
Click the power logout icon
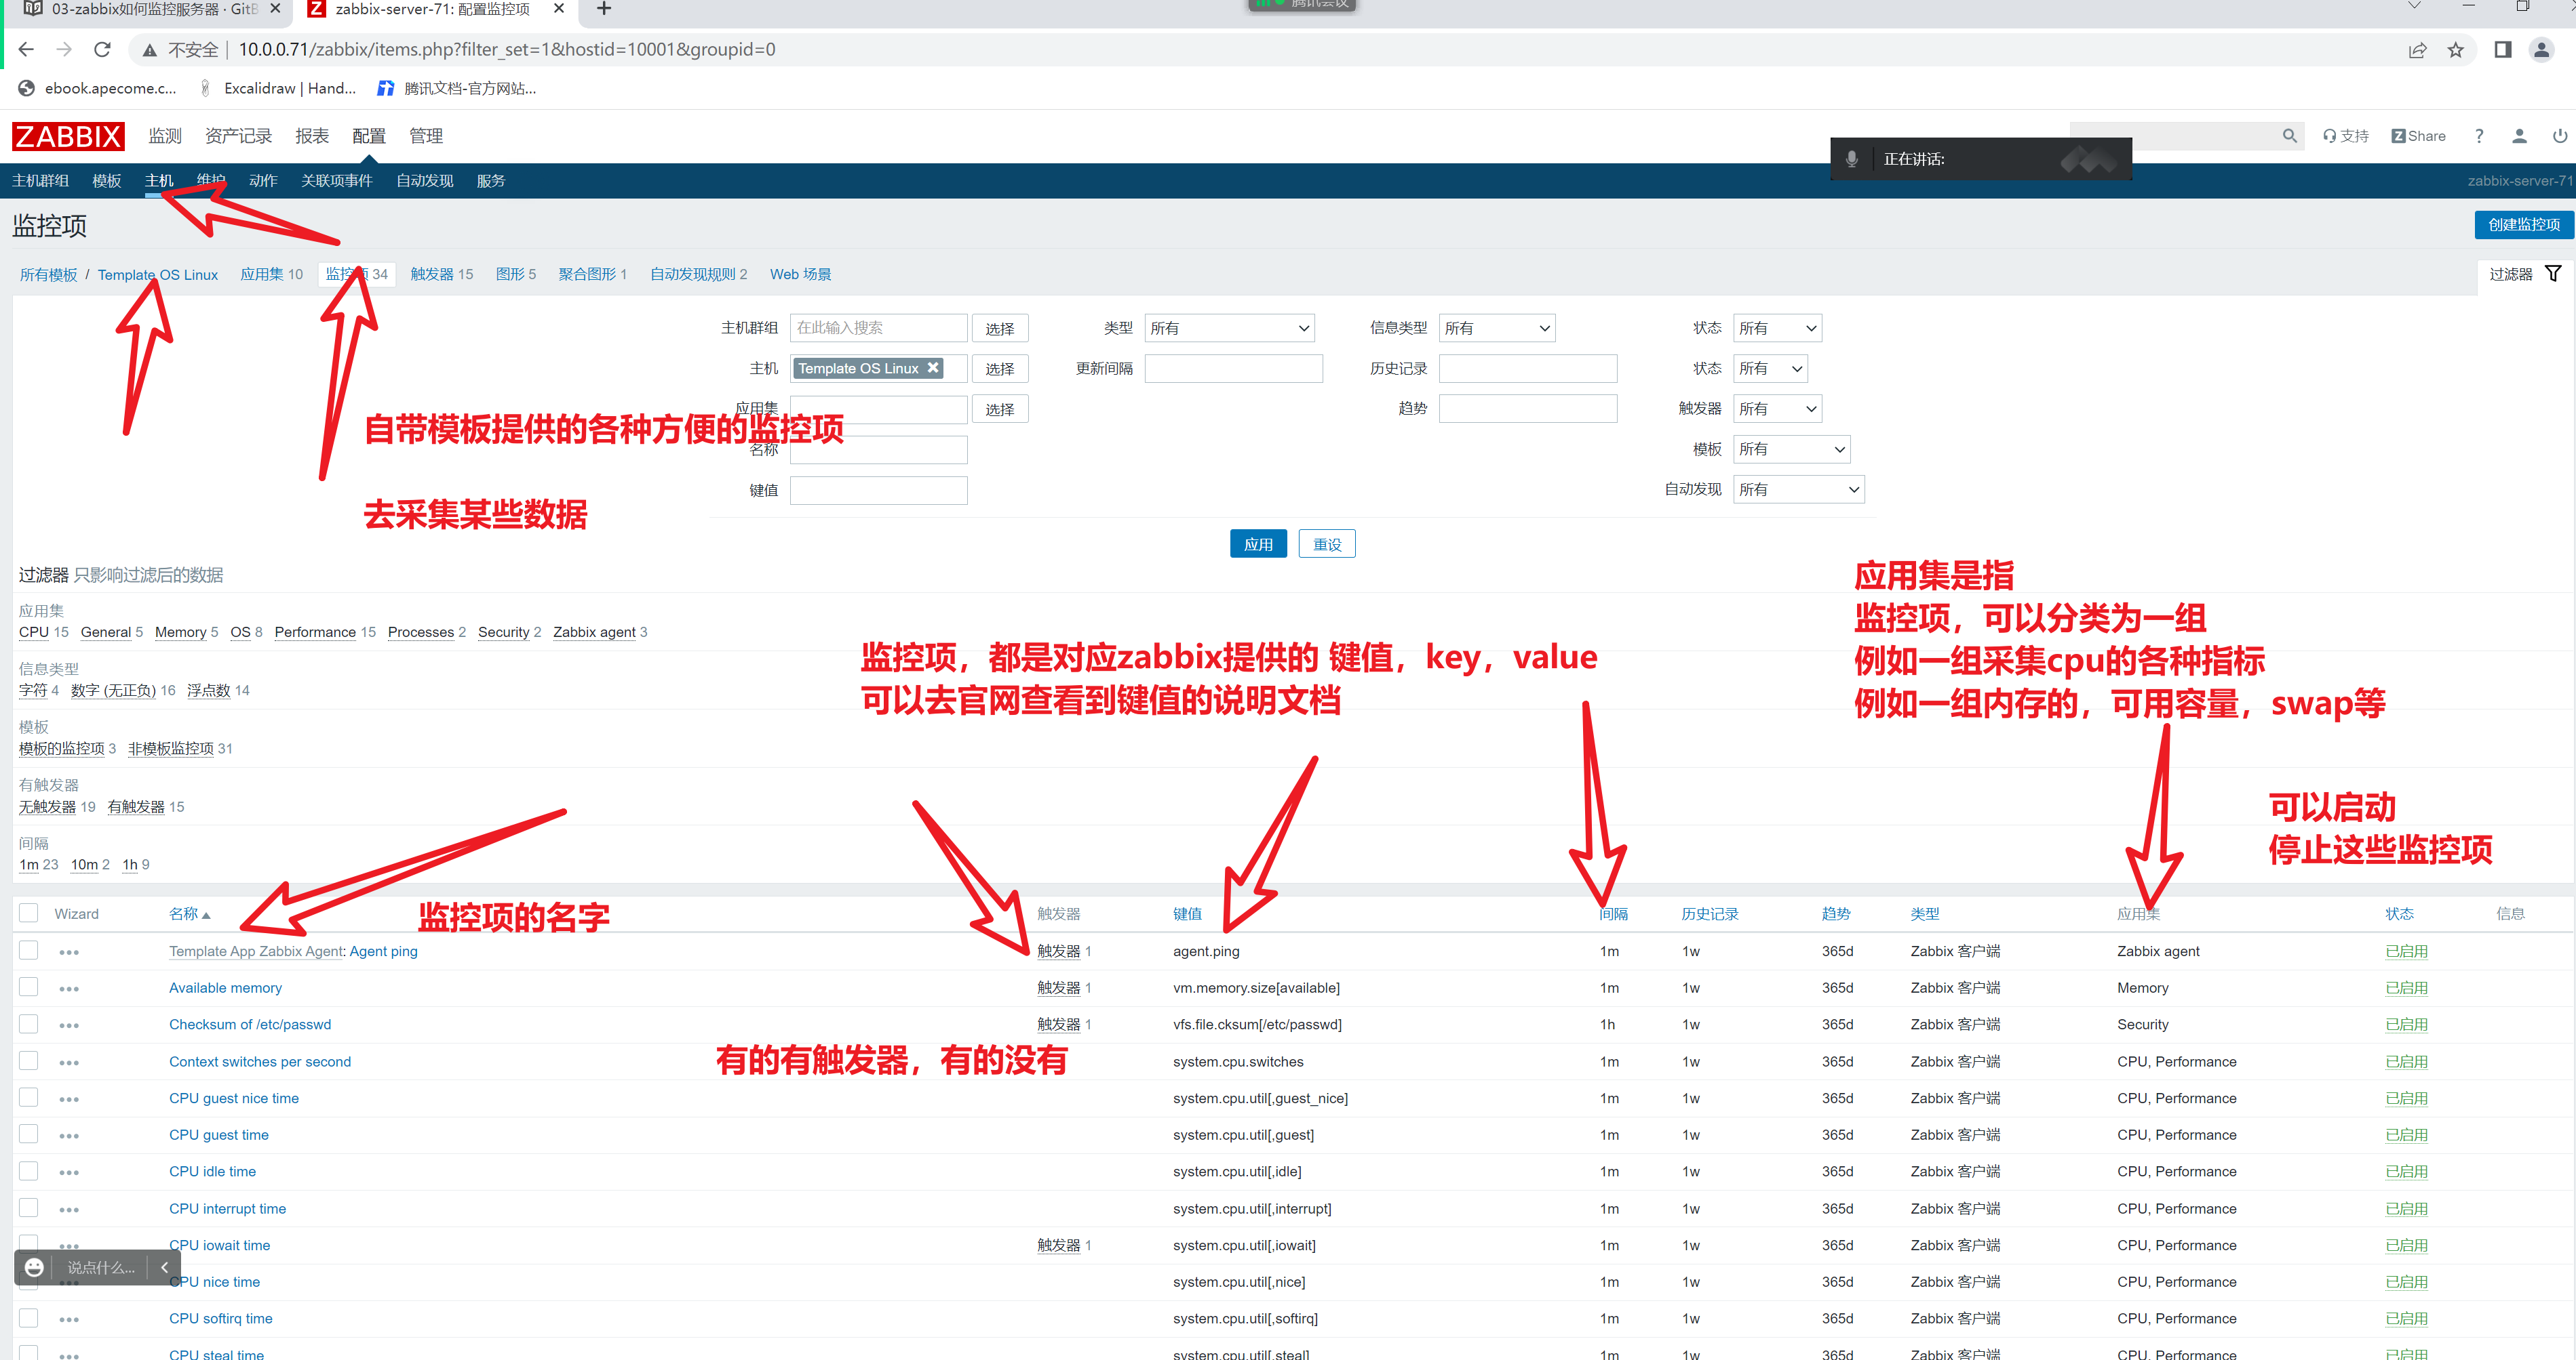click(2560, 136)
